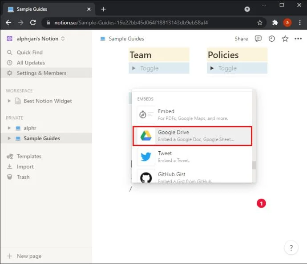
Task: Click New page at the sidebar bottom
Action: pyautogui.click(x=46, y=256)
